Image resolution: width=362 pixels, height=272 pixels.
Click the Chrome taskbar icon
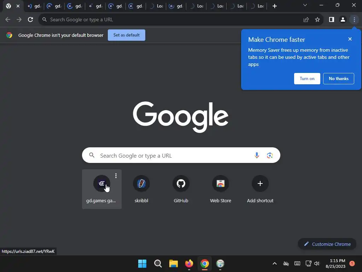[205, 263]
